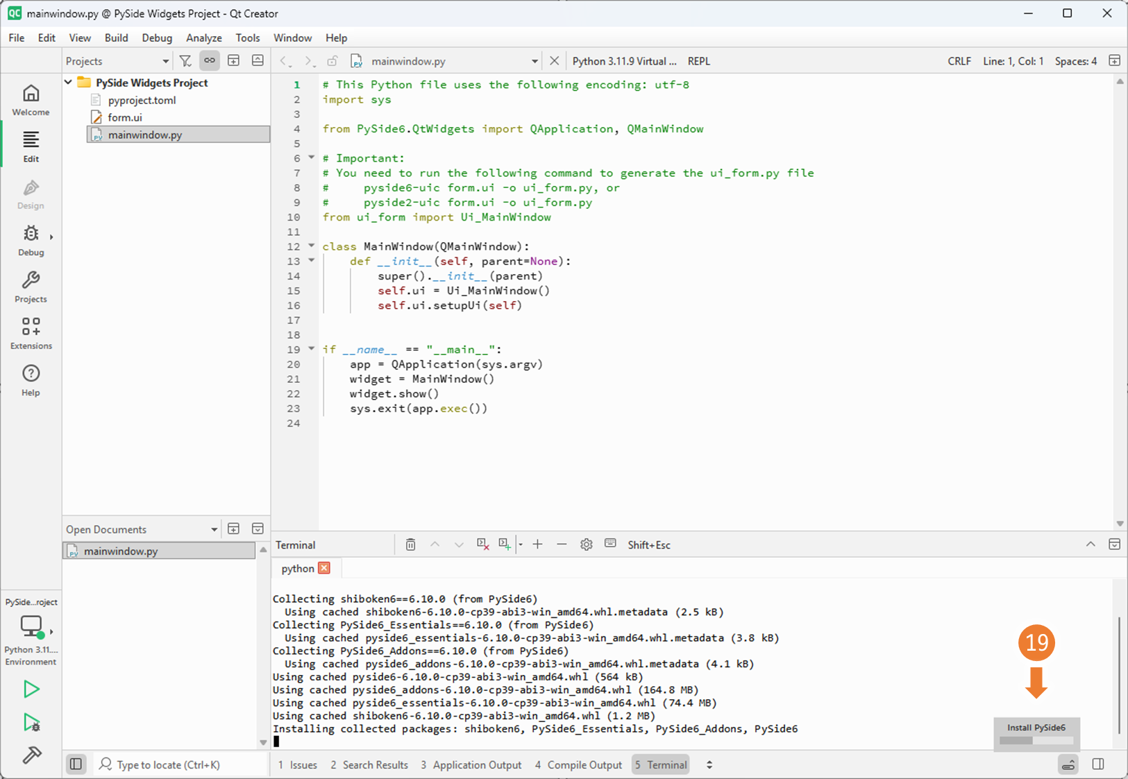Close the current terminal tab icon

pos(482,545)
